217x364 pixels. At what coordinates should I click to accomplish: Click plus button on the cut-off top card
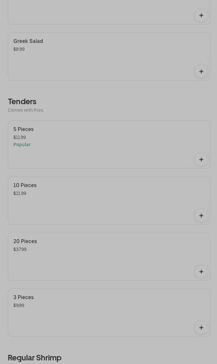point(201,15)
